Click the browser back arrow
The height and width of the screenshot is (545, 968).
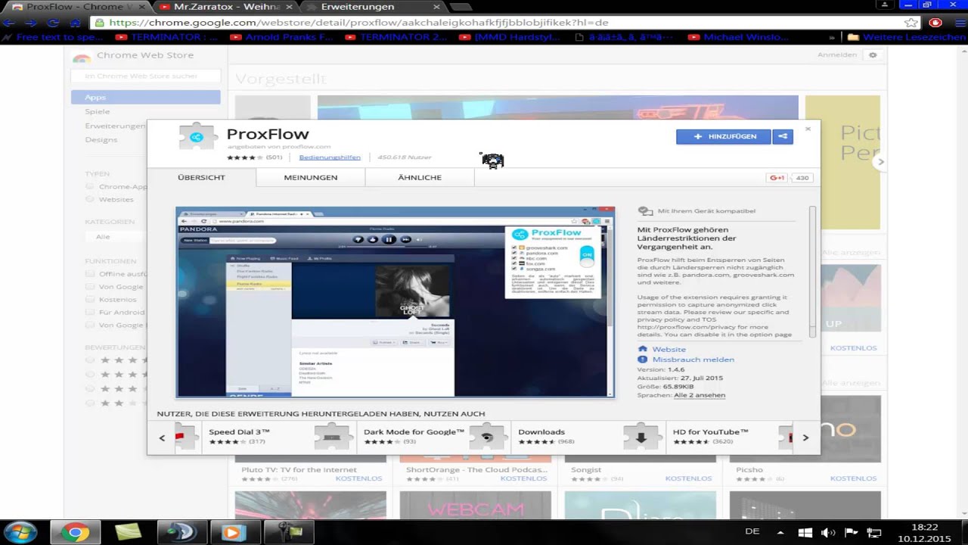10,23
